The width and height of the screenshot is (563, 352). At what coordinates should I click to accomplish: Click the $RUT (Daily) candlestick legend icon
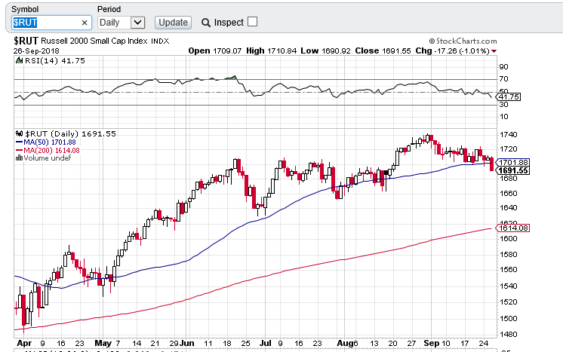[19, 133]
